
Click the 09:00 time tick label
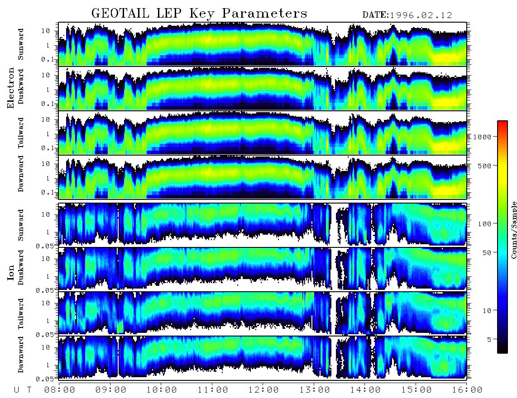coord(111,390)
